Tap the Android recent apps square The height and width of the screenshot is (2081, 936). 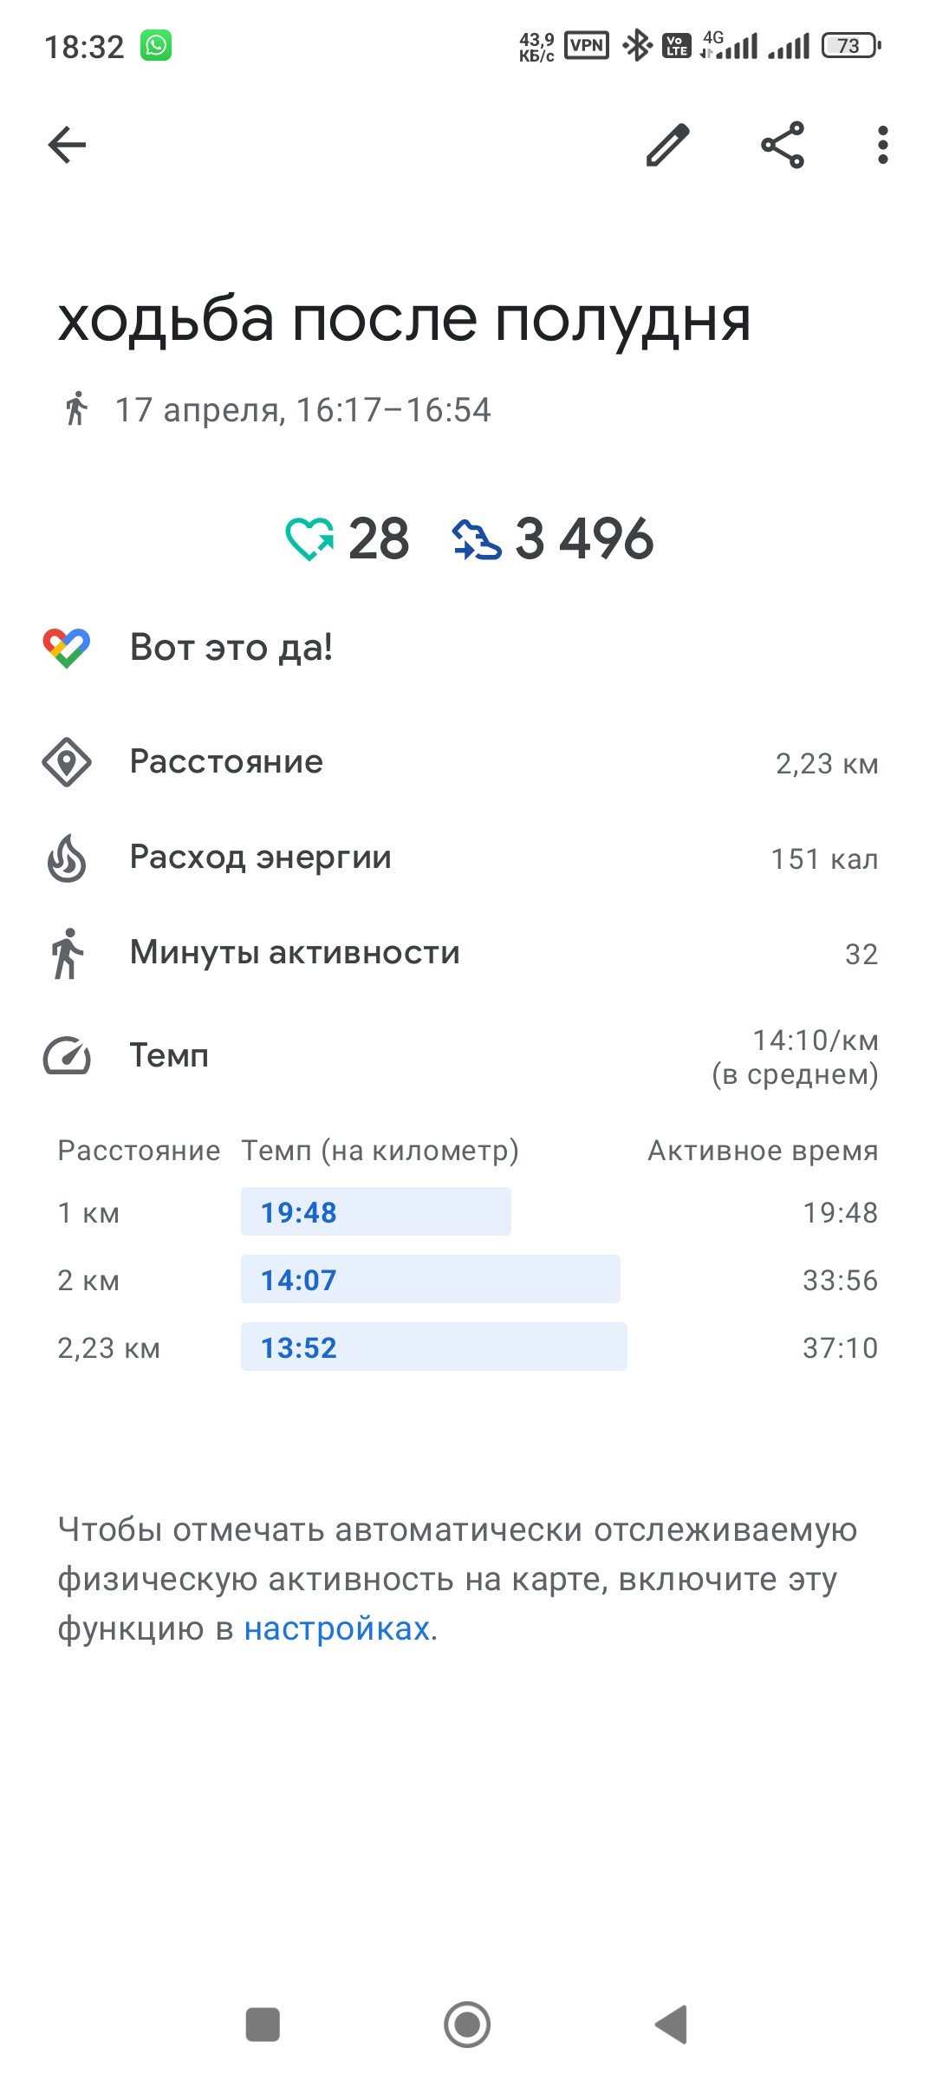click(x=263, y=2025)
